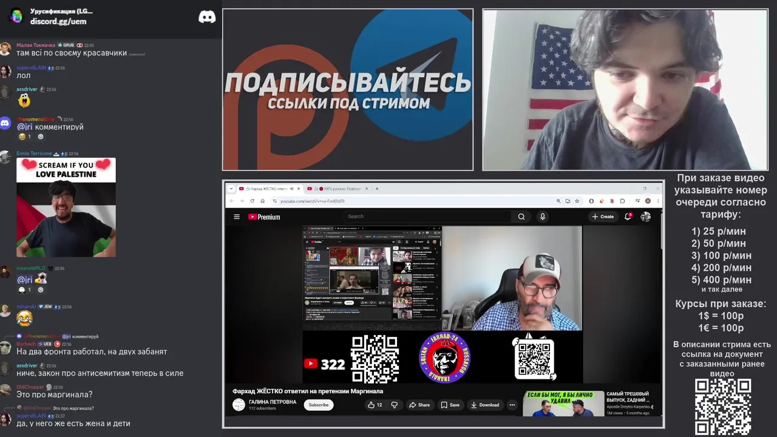Open YouTube notifications bell
777x437 pixels.
[628, 216]
